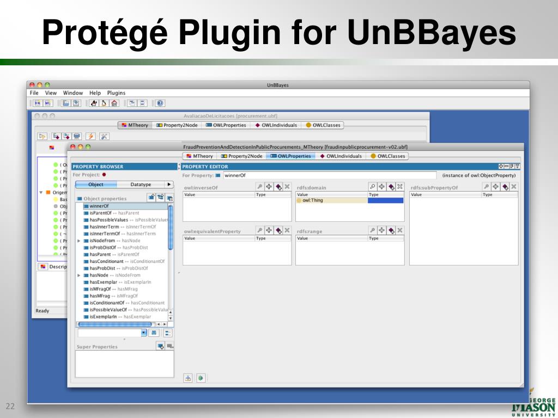Switch to OWLIndividuals tab in front window

pyautogui.click(x=341, y=156)
